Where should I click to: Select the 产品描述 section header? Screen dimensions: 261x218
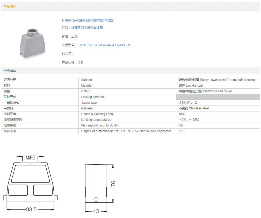pyautogui.click(x=10, y=7)
